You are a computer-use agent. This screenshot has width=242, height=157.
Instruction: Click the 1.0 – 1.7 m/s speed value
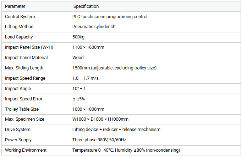point(86,78)
